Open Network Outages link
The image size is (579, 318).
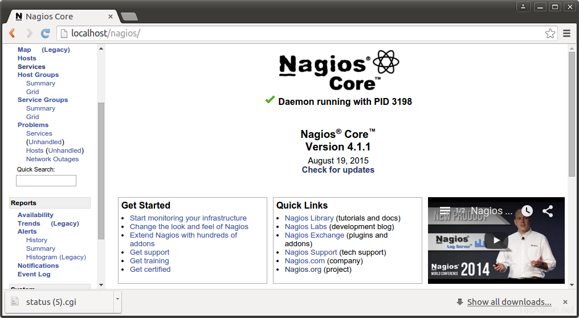pos(52,159)
